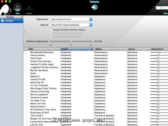Image resolution: width=168 pixels, height=126 pixels.
Task: Click the Start gear icon
Action: [x=18, y=8]
